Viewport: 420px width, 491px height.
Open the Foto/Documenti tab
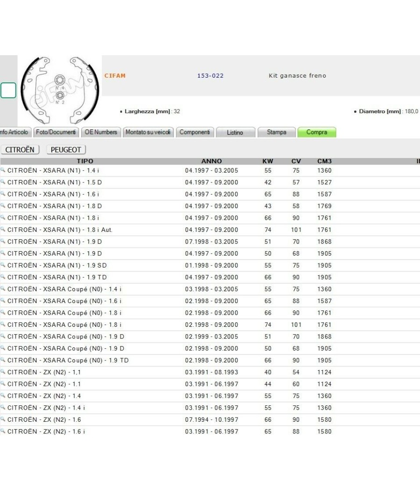[x=56, y=132]
